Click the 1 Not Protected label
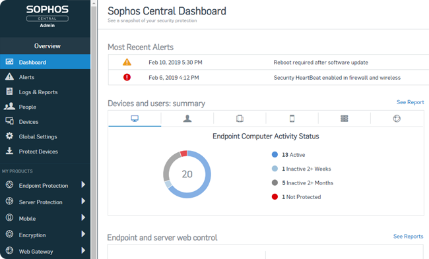 (301, 197)
